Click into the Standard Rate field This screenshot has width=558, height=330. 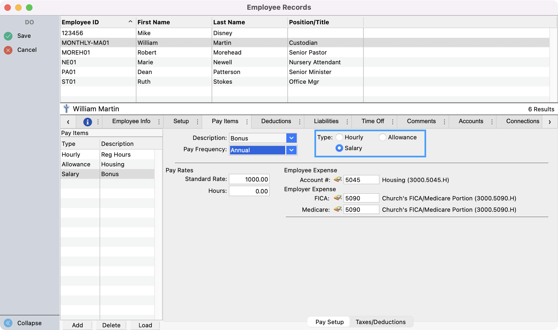[x=249, y=179]
